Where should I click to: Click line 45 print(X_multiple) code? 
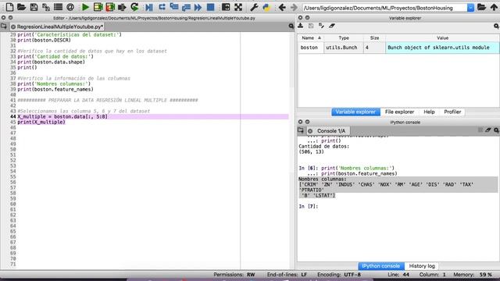pyautogui.click(x=41, y=122)
